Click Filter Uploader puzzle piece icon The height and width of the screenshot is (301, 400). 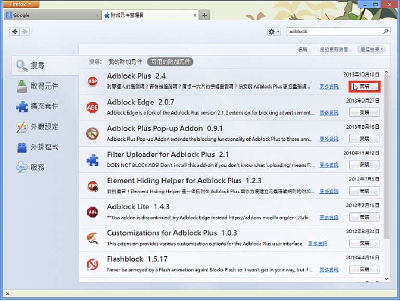[x=92, y=160]
